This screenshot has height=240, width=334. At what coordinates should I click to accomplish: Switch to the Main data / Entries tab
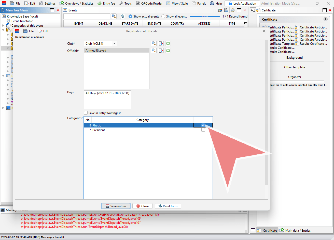pos(295,230)
